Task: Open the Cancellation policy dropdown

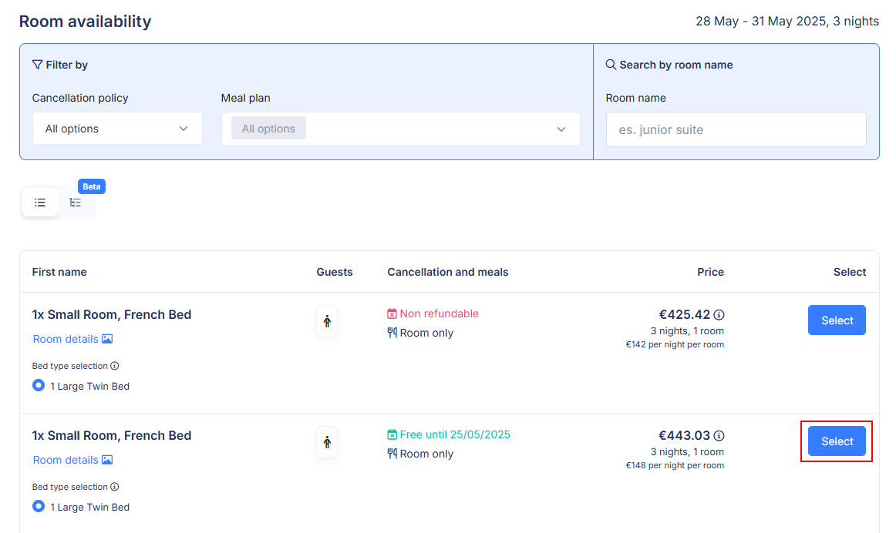Action: point(117,129)
